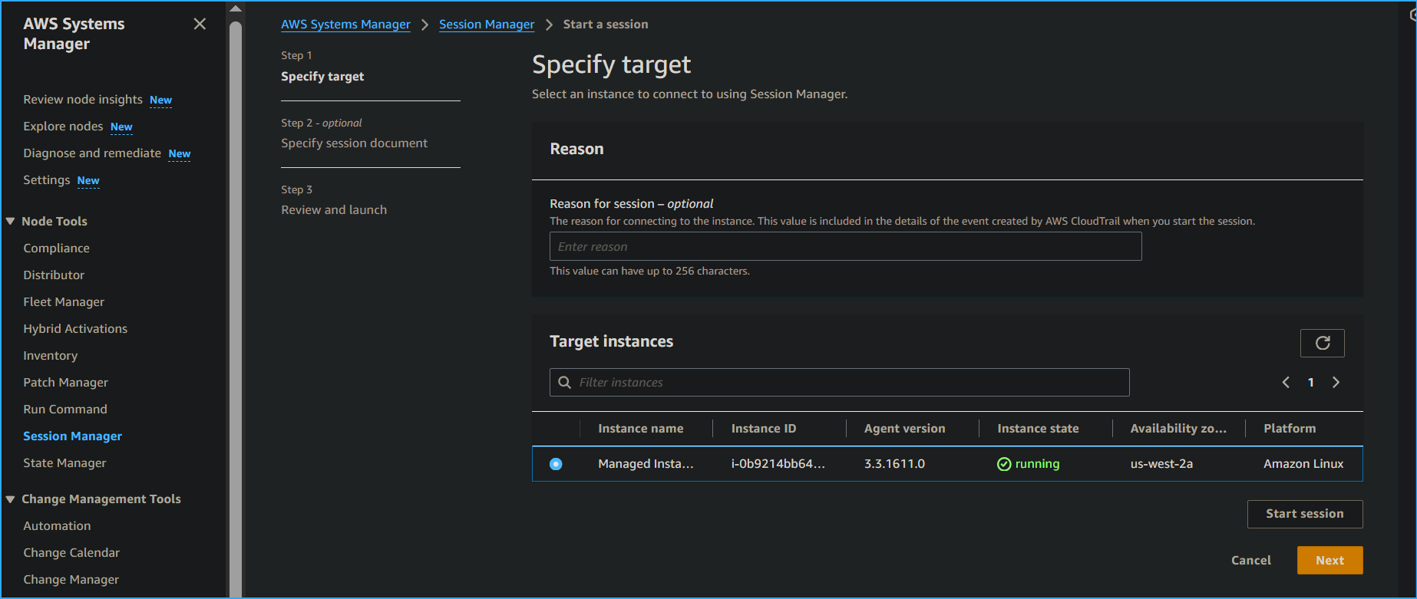Sort by Instance name column

pyautogui.click(x=640, y=429)
